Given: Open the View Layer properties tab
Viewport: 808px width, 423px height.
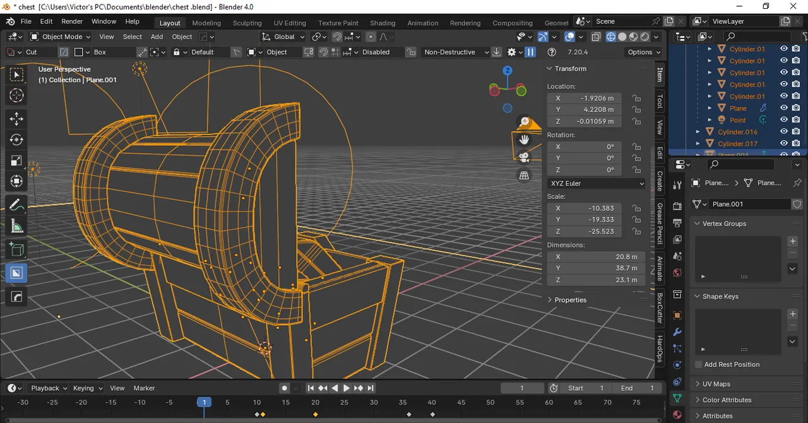Looking at the screenshot, I should (x=677, y=239).
